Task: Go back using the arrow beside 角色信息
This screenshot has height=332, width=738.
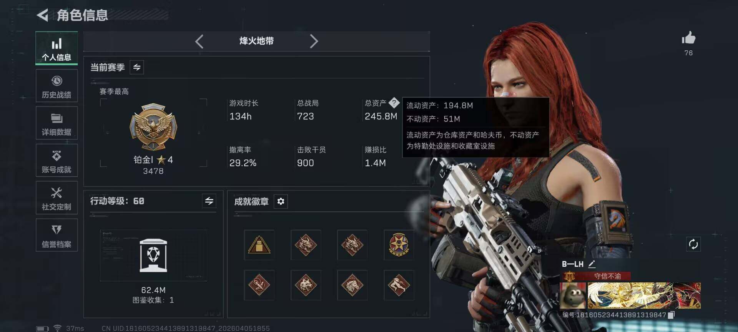Action: coord(42,15)
